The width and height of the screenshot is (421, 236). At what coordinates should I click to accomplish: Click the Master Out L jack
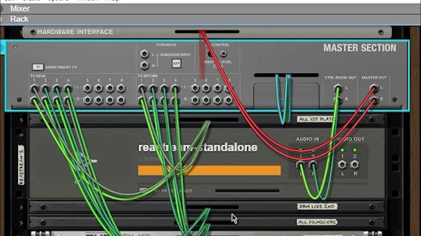coord(374,88)
